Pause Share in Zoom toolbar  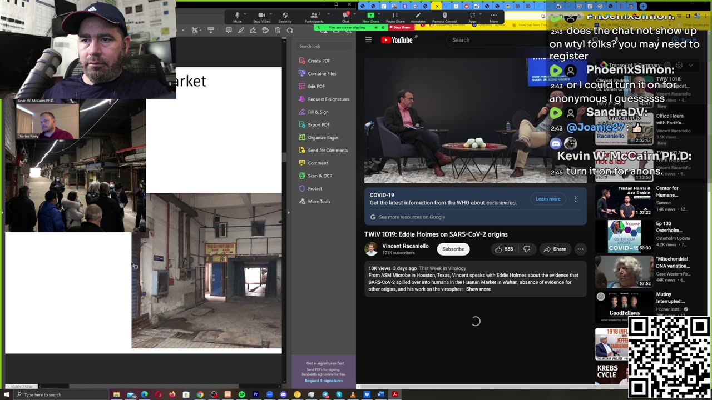point(395,17)
